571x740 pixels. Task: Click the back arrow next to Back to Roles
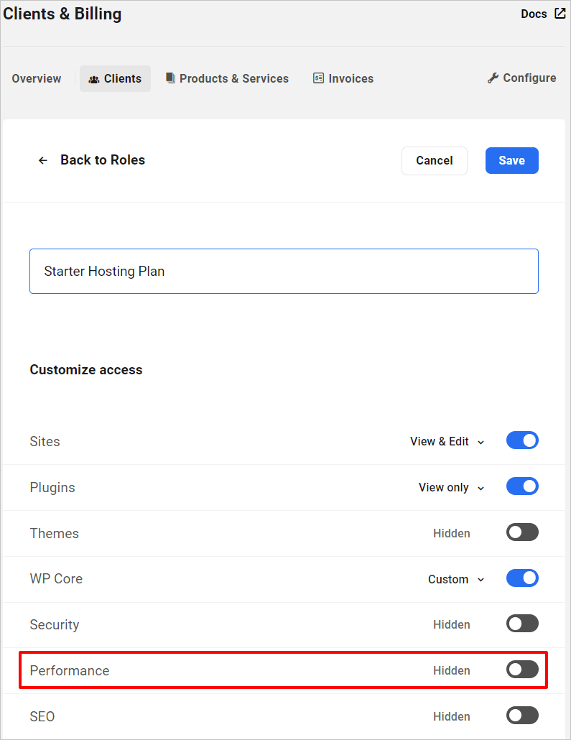click(43, 160)
